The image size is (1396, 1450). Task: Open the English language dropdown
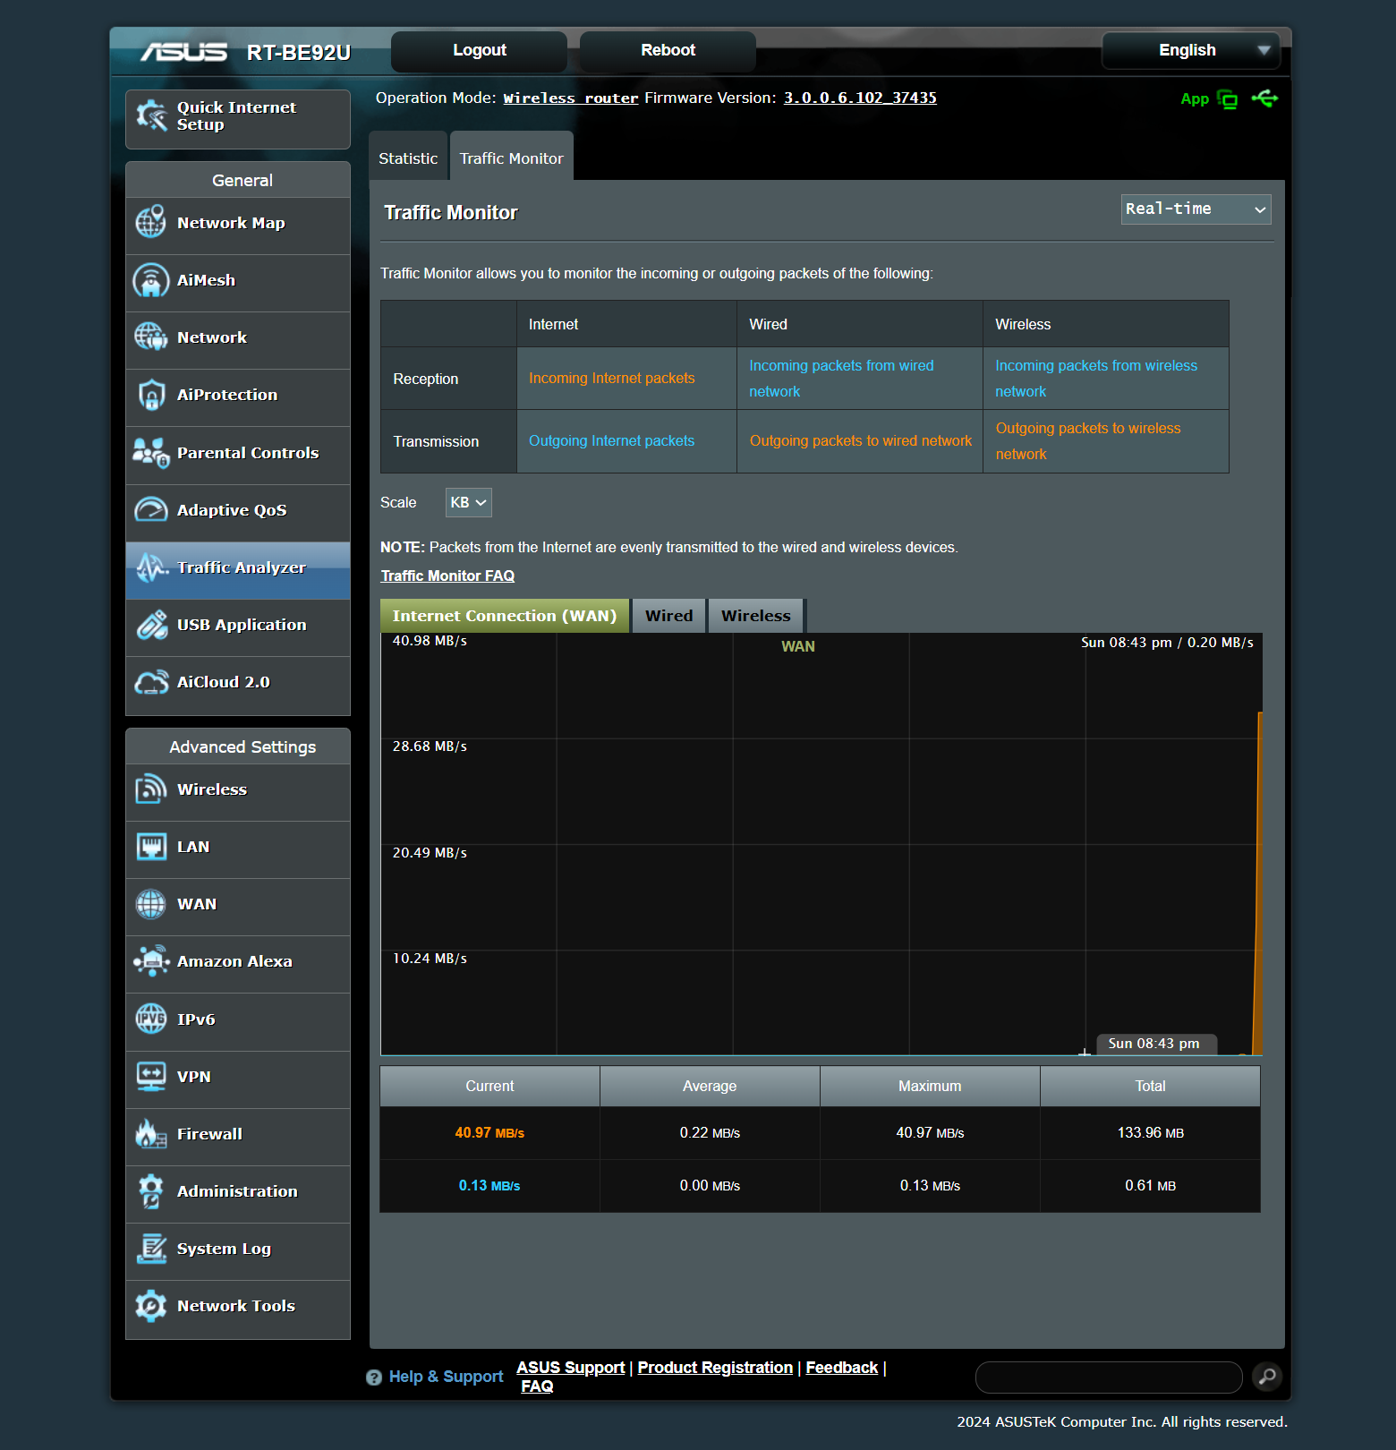pos(1191,50)
